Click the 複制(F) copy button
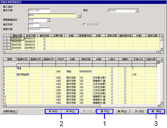167x128 pixels. point(53,111)
